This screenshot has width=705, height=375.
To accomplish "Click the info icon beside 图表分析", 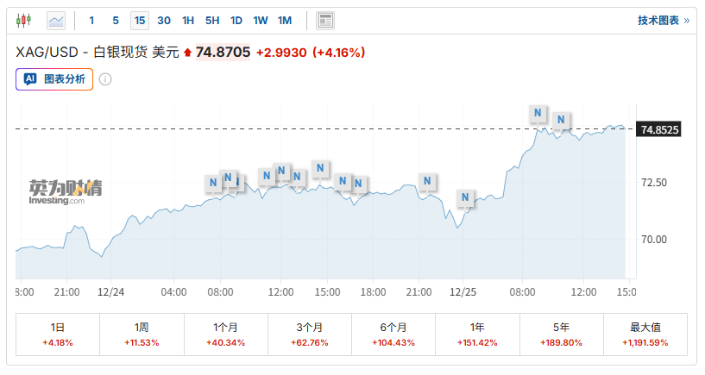I will 105,79.
